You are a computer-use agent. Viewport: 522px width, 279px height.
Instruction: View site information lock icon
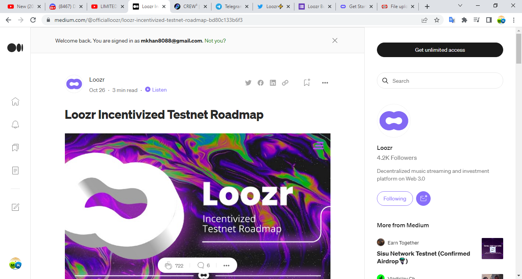[x=48, y=20]
